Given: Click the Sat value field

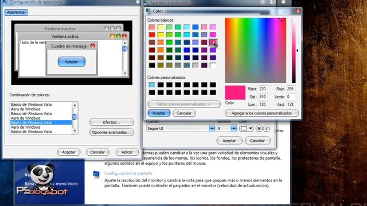Looking at the screenshot, I should pyautogui.click(x=263, y=97).
